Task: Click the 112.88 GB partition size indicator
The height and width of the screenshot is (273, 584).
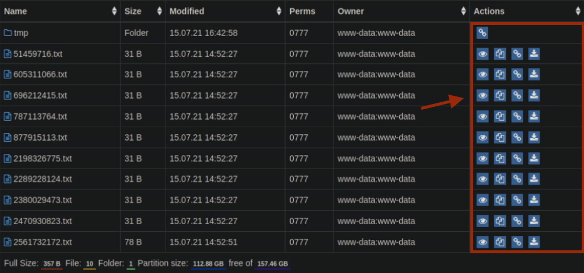Action: [208, 264]
